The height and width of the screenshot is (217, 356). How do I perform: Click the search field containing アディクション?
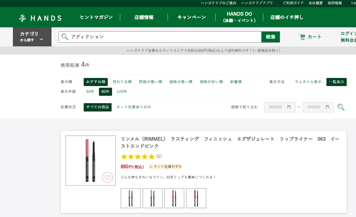pos(160,37)
